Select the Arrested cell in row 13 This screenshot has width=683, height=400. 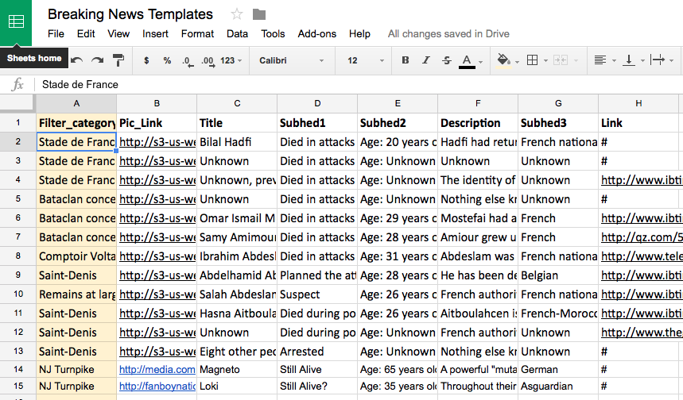[317, 352]
